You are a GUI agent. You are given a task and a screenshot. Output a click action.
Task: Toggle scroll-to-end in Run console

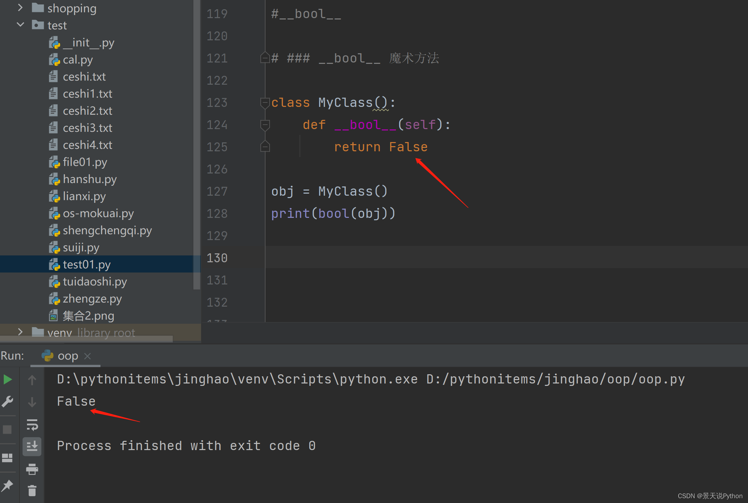click(32, 446)
